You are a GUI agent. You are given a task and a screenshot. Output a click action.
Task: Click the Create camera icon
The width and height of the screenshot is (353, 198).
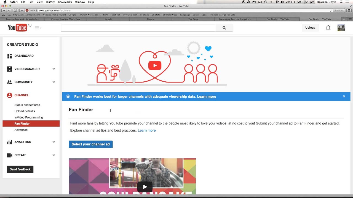(x=10, y=155)
